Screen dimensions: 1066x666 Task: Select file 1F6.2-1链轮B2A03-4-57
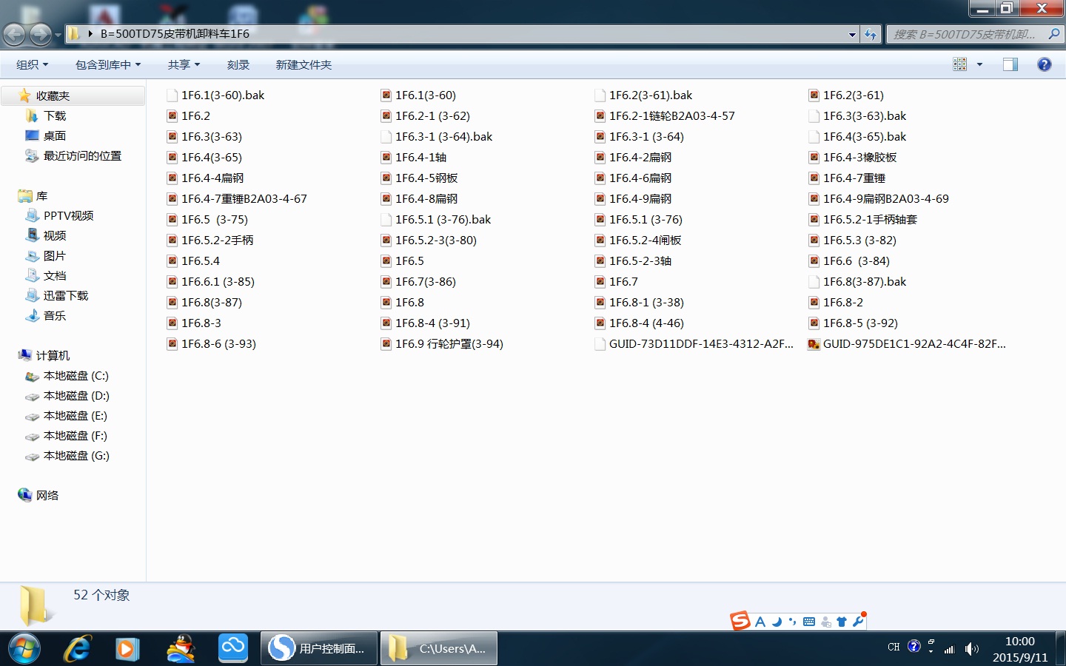[672, 115]
